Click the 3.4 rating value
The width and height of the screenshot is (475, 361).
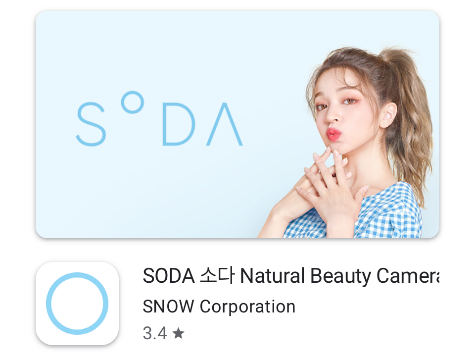tap(155, 333)
